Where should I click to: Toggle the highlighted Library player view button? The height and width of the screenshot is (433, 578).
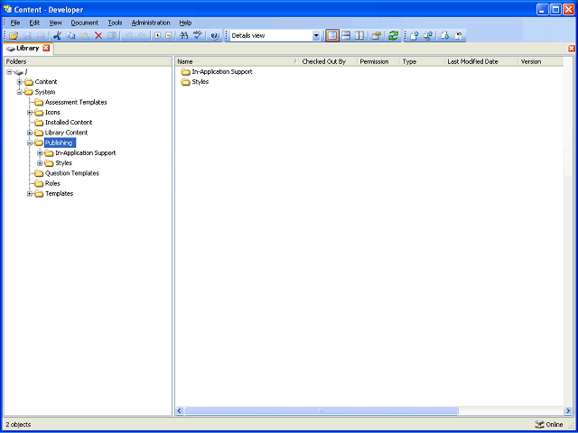click(x=332, y=36)
